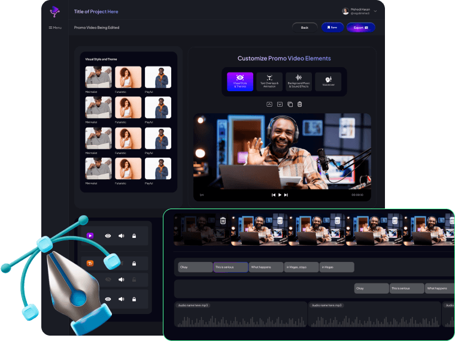Viewport: 455px width, 341px height.
Task: Play the promo video preview
Action: [280, 195]
